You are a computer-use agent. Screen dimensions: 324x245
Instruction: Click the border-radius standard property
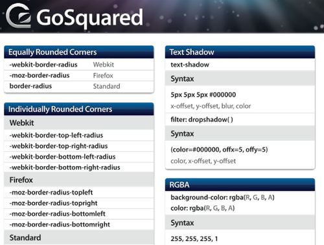(x=30, y=86)
